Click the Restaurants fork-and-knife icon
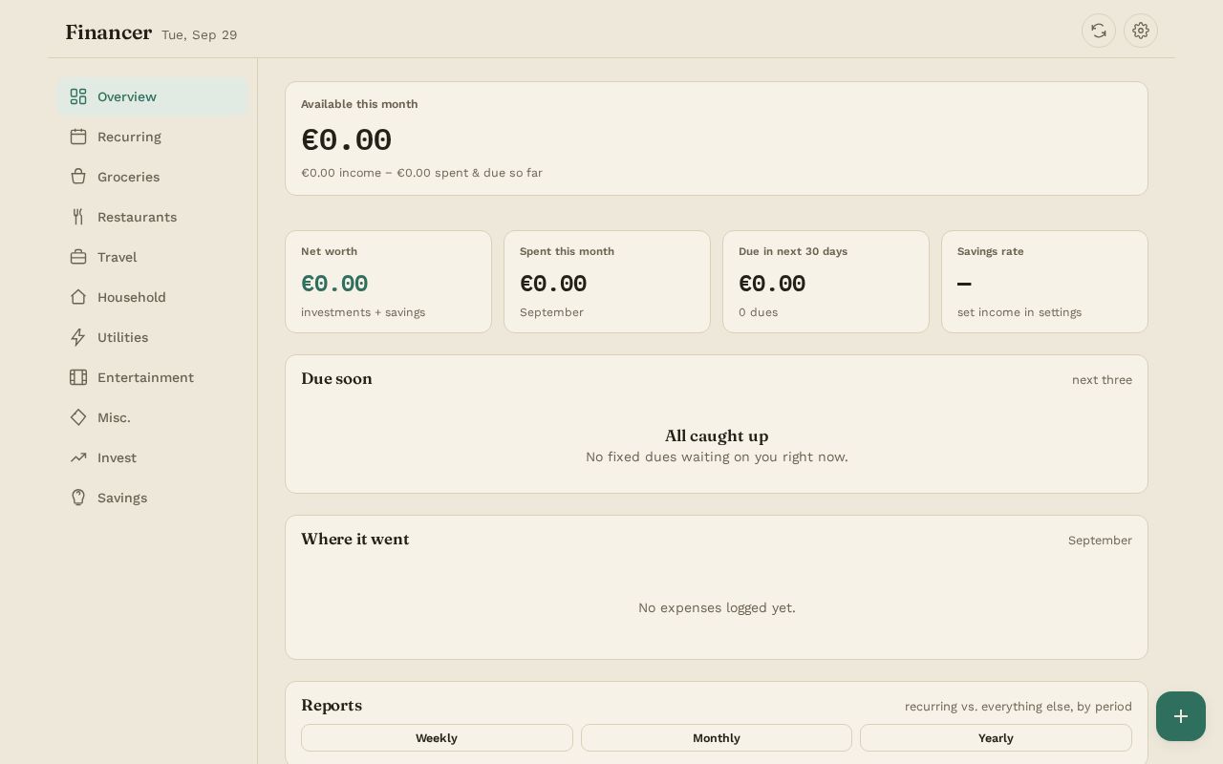 tap(78, 217)
